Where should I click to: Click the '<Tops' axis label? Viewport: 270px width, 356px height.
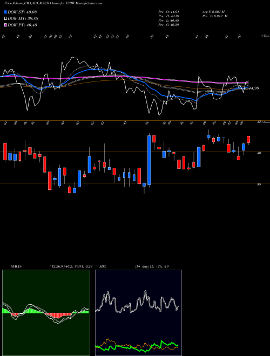[x=265, y=36]
